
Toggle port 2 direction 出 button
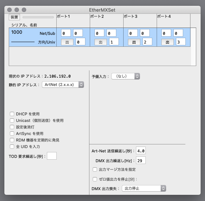[101, 42]
